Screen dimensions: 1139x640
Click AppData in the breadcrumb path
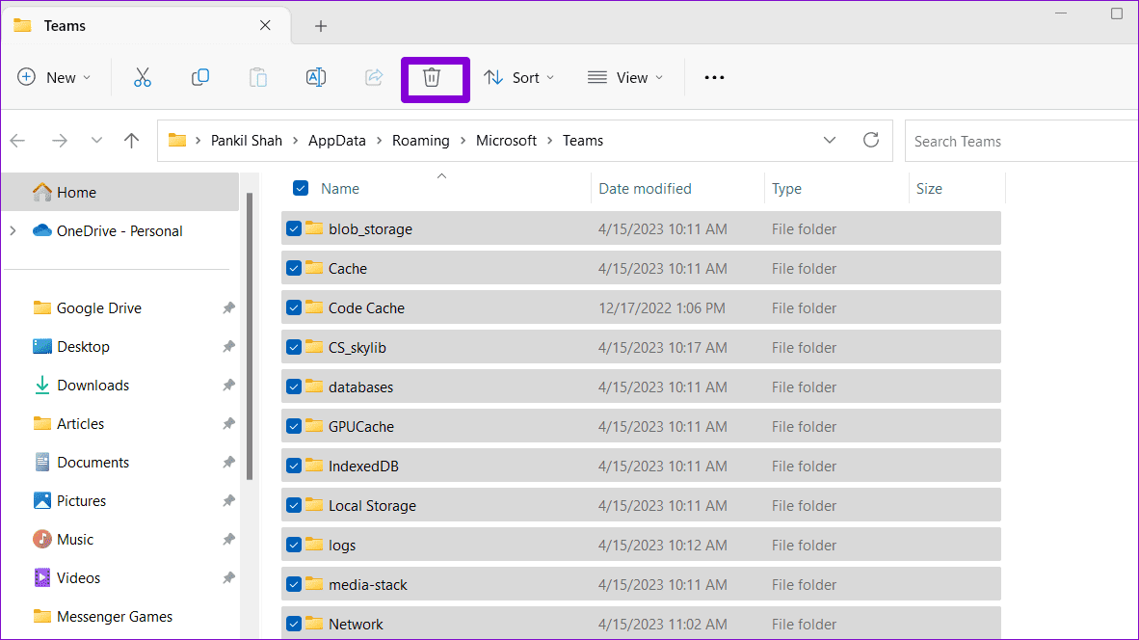click(337, 141)
